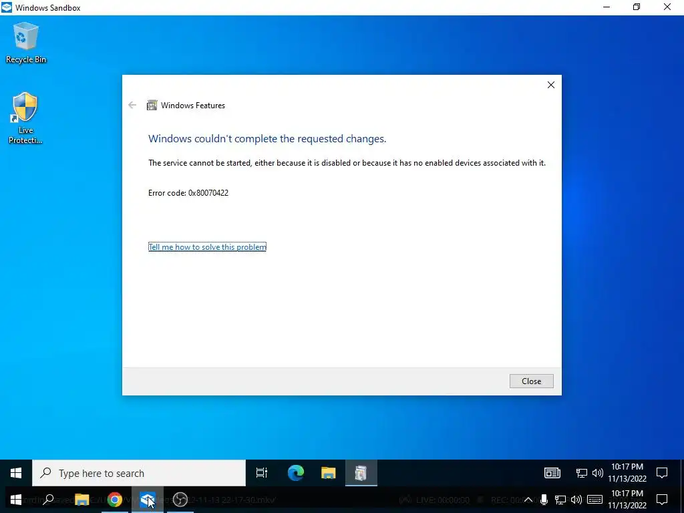The image size is (684, 513).
Task: Select the Live Protection desktop shortcut
Action: point(25,118)
